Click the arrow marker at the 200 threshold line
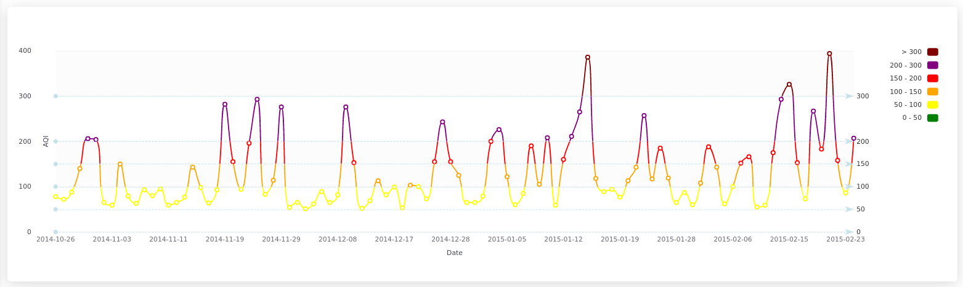Viewport: 963px width, 287px height. 849,141
